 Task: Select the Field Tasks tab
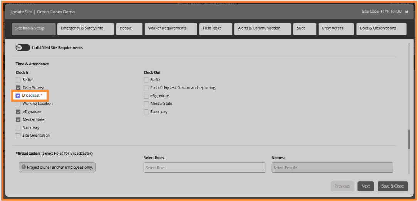[216, 29]
